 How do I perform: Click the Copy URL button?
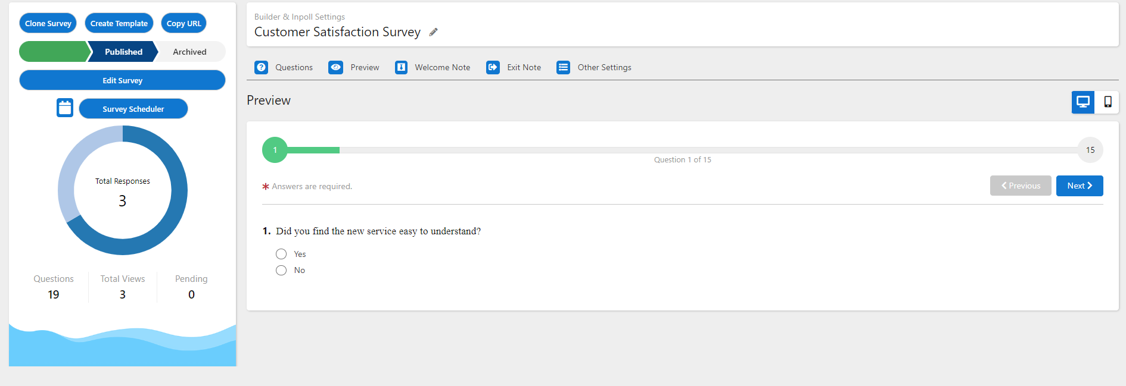pyautogui.click(x=183, y=23)
